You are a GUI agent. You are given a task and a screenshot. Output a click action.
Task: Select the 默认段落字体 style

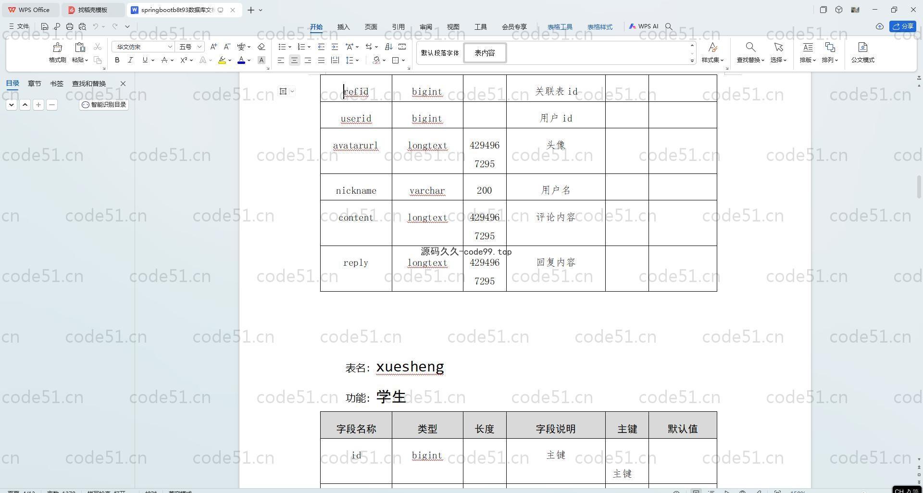(x=440, y=53)
